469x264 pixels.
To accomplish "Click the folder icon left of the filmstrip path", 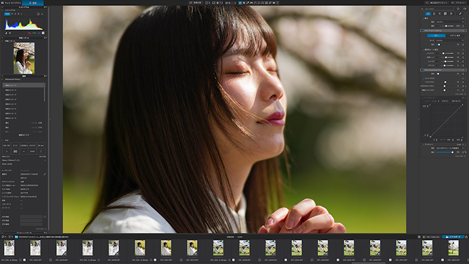I will pos(16,237).
